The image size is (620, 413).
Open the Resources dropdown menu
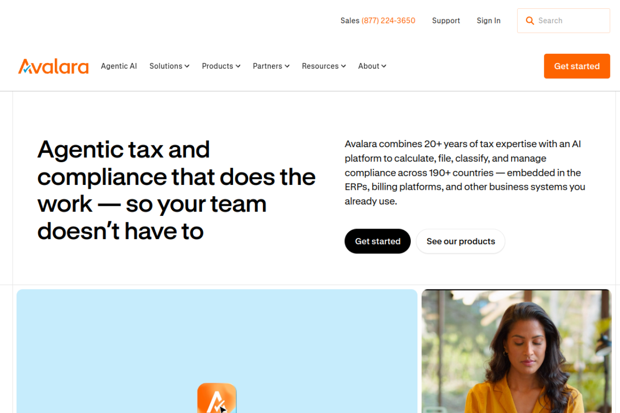pyautogui.click(x=324, y=66)
